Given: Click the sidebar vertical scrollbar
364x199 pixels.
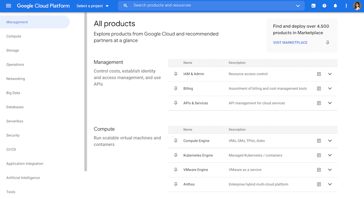Looking at the screenshot, I should coord(86,91).
